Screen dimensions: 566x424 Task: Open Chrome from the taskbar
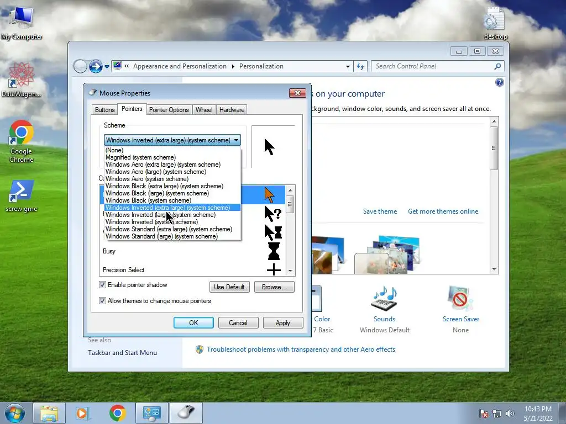pos(117,413)
